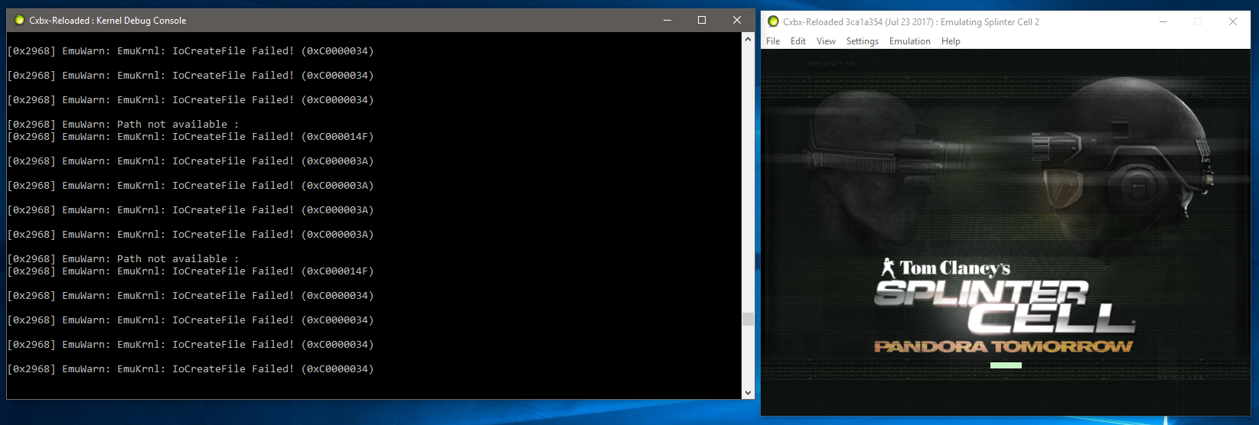Click the 'Kernel Debug Console' title text
The width and height of the screenshot is (1259, 425).
(141, 21)
